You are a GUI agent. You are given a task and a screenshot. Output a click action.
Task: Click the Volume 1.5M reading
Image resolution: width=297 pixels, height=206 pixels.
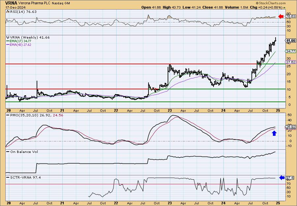236,7
